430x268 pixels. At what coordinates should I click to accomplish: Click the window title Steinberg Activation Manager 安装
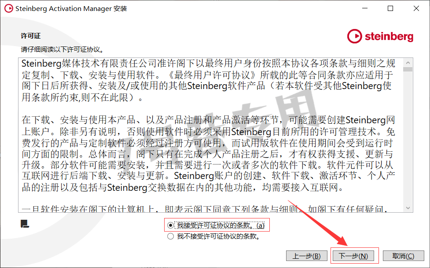[x=71, y=8]
